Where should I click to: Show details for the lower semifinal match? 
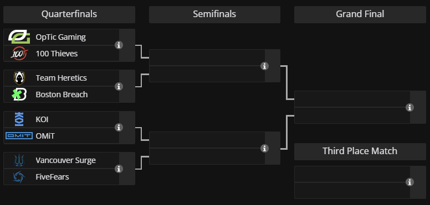tap(264, 148)
